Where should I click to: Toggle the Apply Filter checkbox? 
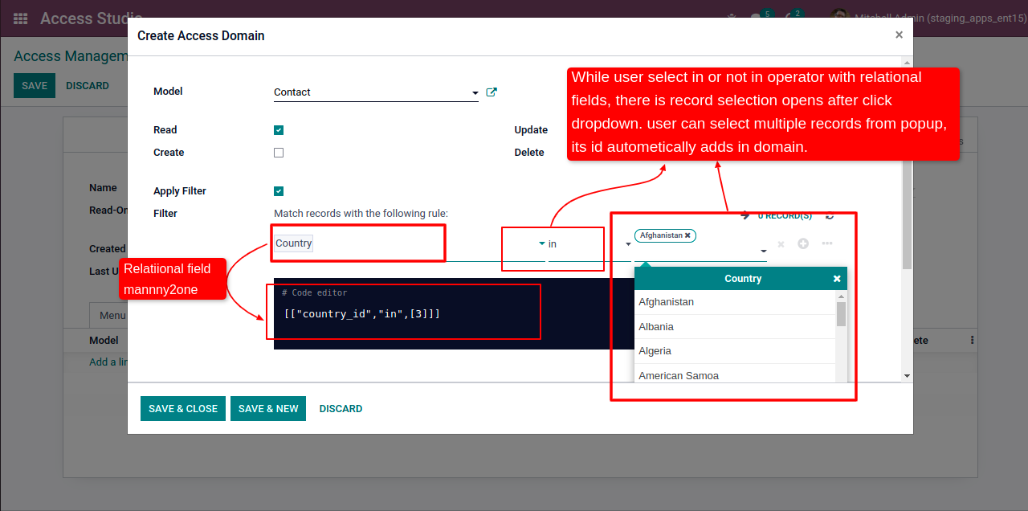click(x=279, y=191)
